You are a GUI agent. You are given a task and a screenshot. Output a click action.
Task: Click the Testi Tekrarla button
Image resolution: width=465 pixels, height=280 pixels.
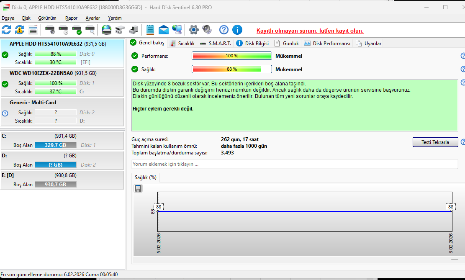[435, 142]
